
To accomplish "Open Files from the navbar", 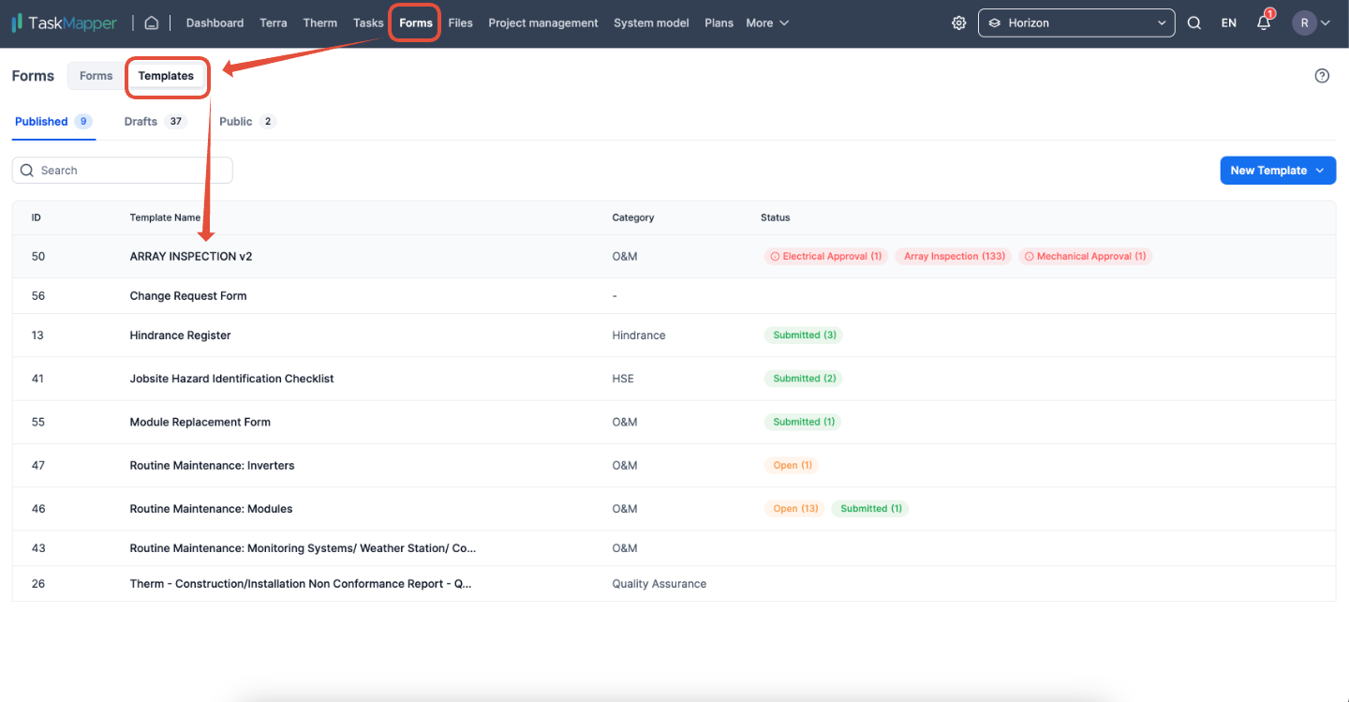I will 461,22.
